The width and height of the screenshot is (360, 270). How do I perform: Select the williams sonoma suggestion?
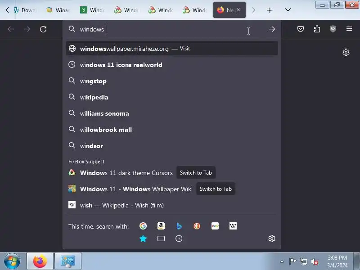click(172, 113)
